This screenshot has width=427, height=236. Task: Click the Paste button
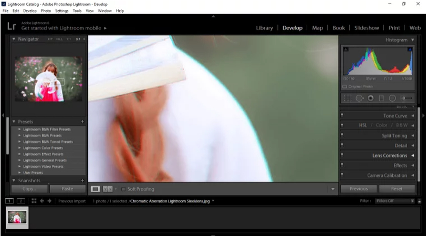click(x=67, y=189)
